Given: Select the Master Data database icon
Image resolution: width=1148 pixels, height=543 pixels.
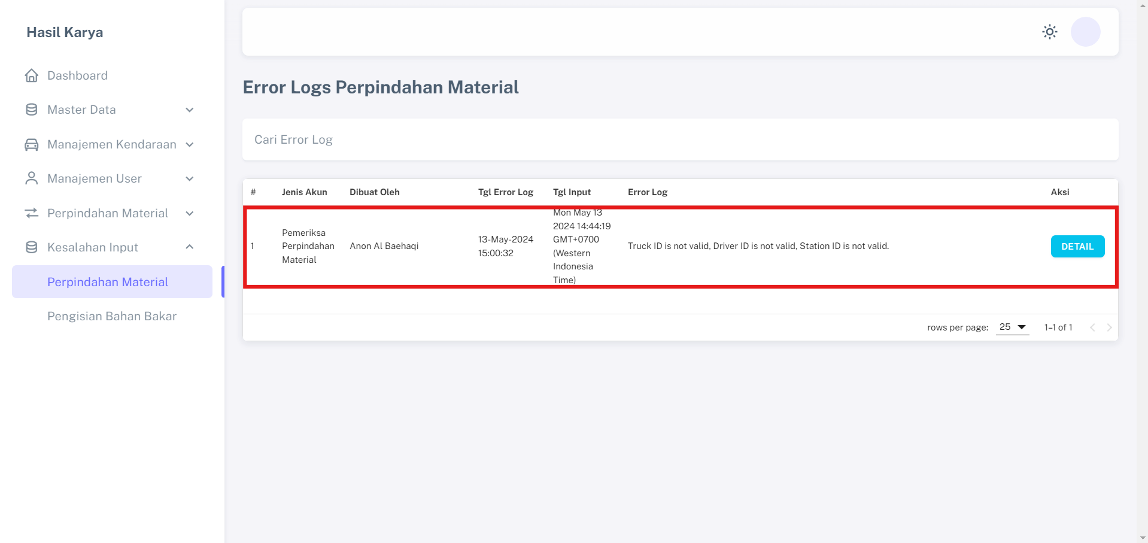Looking at the screenshot, I should click(x=31, y=110).
